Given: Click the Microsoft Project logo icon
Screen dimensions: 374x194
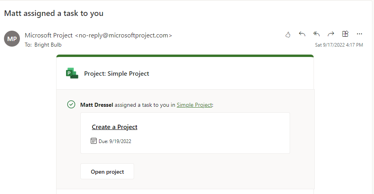Looking at the screenshot, I should click(72, 73).
